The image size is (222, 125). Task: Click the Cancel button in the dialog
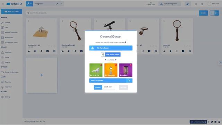pyautogui.click(x=98, y=87)
